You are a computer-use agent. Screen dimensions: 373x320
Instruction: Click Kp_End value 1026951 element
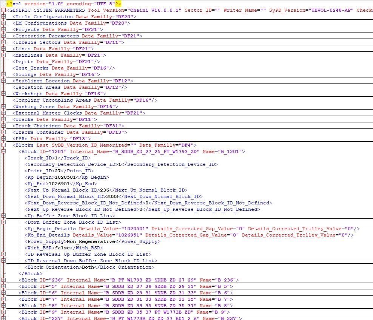(61, 184)
